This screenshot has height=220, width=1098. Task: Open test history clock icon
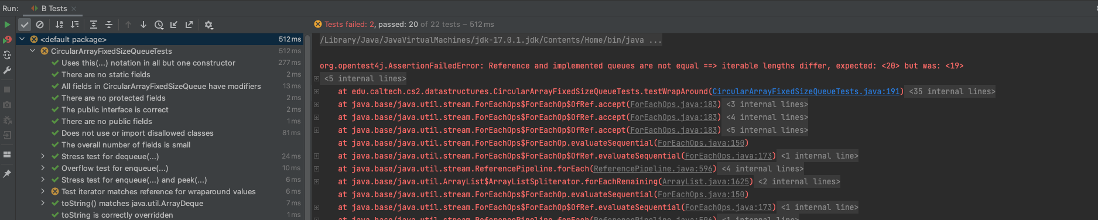click(x=159, y=25)
